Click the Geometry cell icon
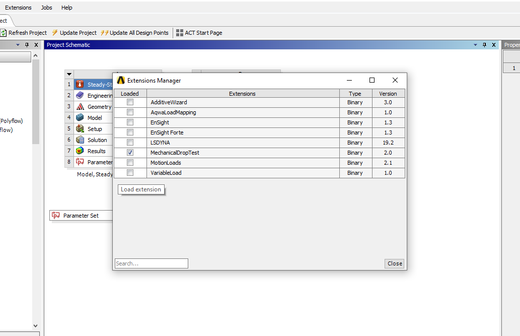The width and height of the screenshot is (520, 336). tap(80, 107)
